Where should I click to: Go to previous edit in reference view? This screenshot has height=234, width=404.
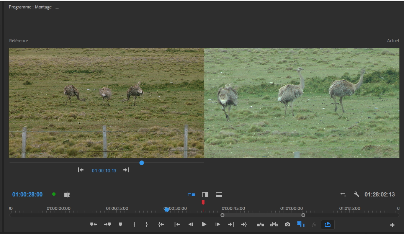click(x=81, y=170)
